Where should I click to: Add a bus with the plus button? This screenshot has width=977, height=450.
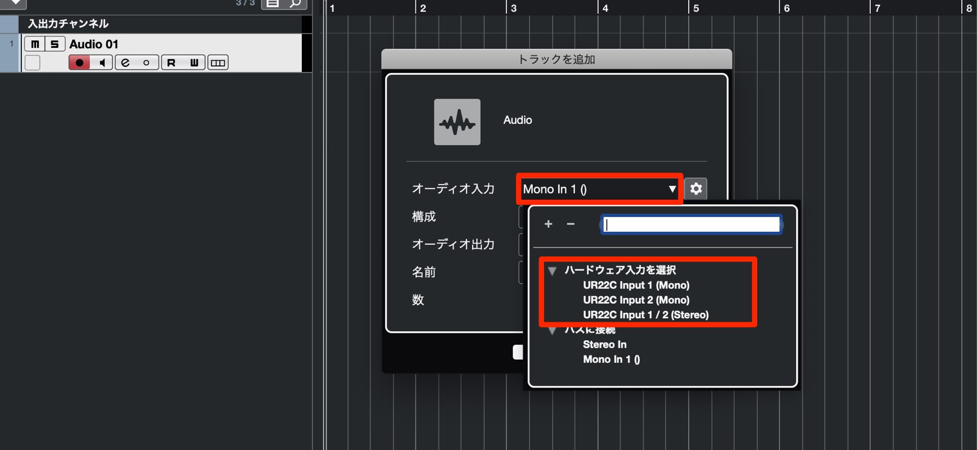click(x=549, y=224)
